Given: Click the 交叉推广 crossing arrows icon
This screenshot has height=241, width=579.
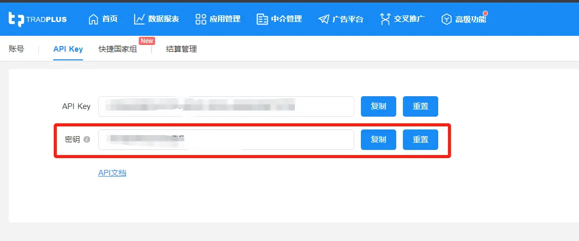Looking at the screenshot, I should tap(385, 19).
